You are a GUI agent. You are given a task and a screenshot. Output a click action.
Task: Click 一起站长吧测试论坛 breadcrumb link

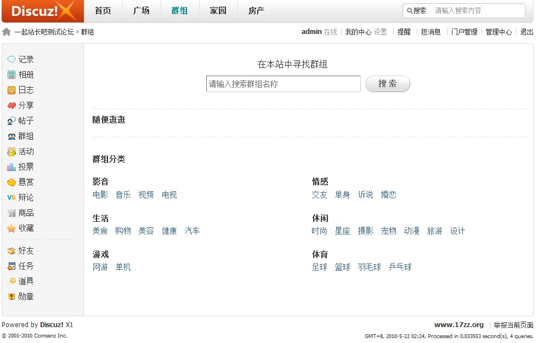coord(44,32)
